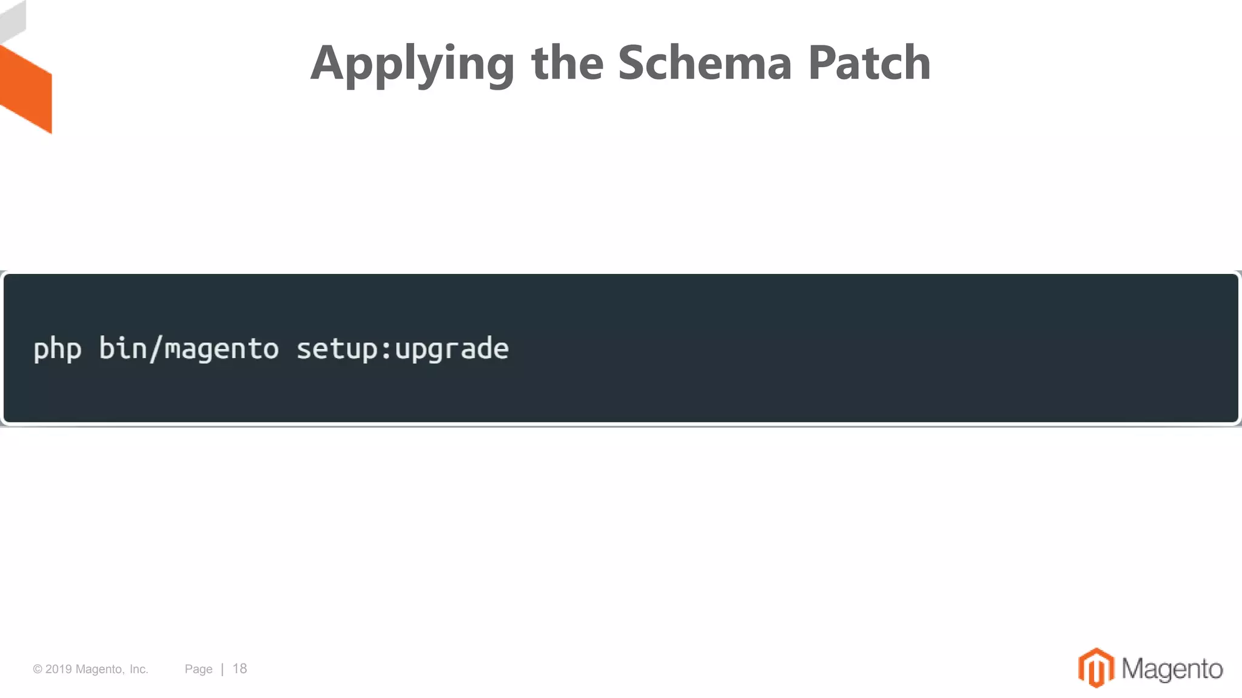Click 'bin/magento' in the code block
This screenshot has height=698, width=1242.
[x=189, y=349]
